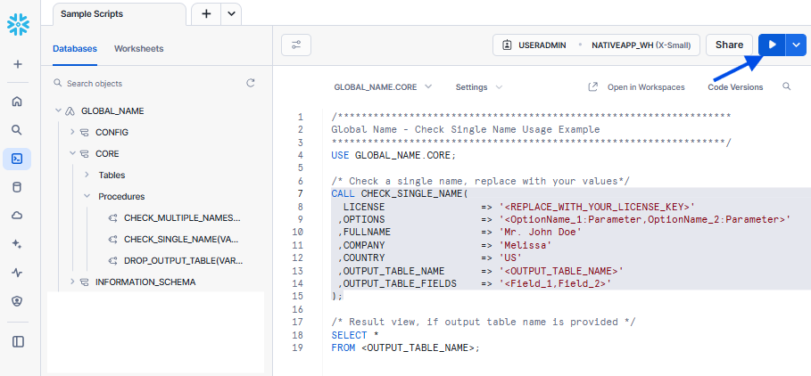Image resolution: width=811 pixels, height=376 pixels.
Task: Add a new worksheet tab with plus
Action: [x=206, y=14]
